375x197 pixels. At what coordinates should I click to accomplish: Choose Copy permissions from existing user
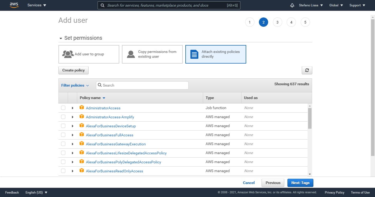coord(152,54)
